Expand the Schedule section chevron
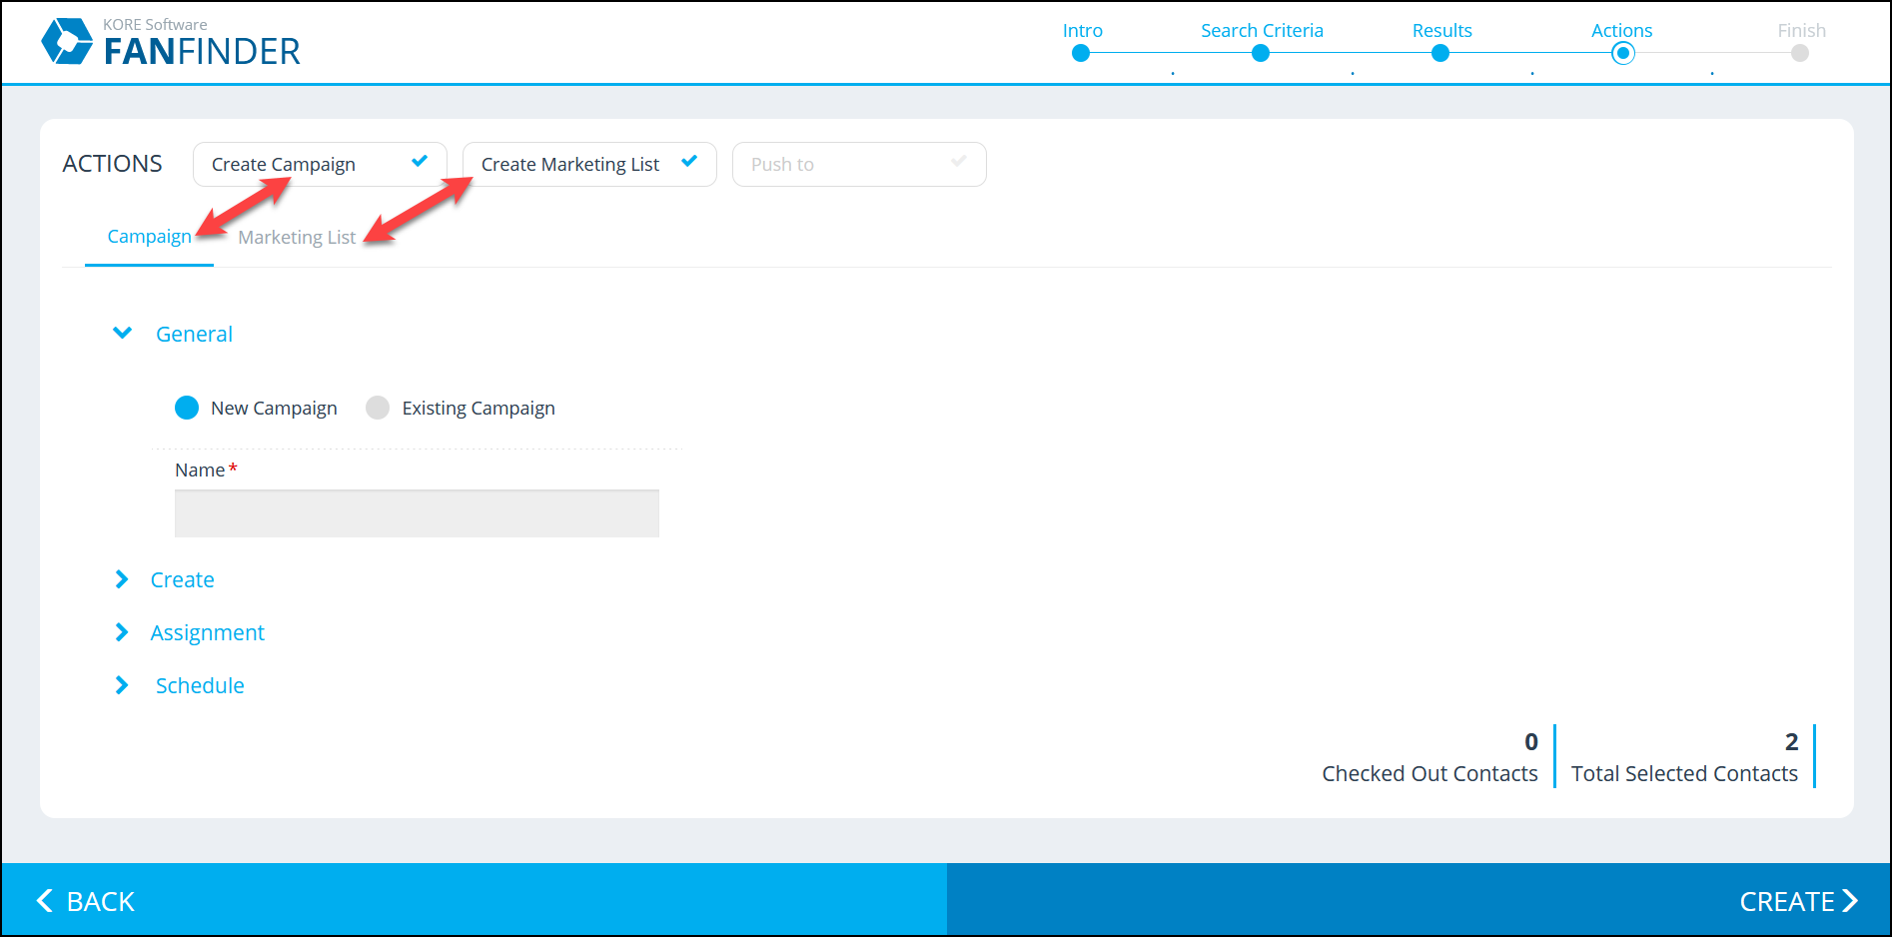Viewport: 1892px width, 937px height. coord(122,685)
